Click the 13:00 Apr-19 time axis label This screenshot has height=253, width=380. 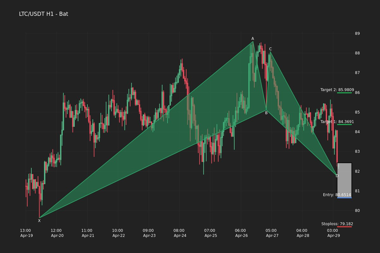(26, 233)
